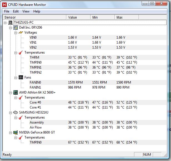Collapse the SAMSUNG Temperatures group
Image resolution: width=171 pixels, height=161 pixels.
[x=16, y=118]
